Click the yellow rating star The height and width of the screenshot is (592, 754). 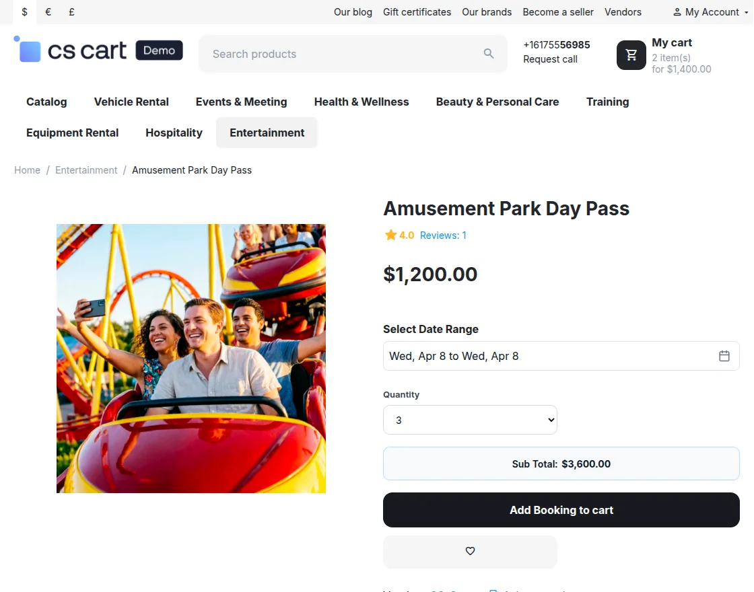tap(390, 235)
